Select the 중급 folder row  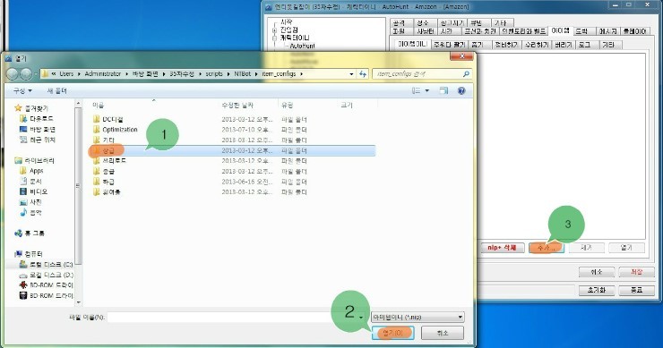(x=233, y=172)
